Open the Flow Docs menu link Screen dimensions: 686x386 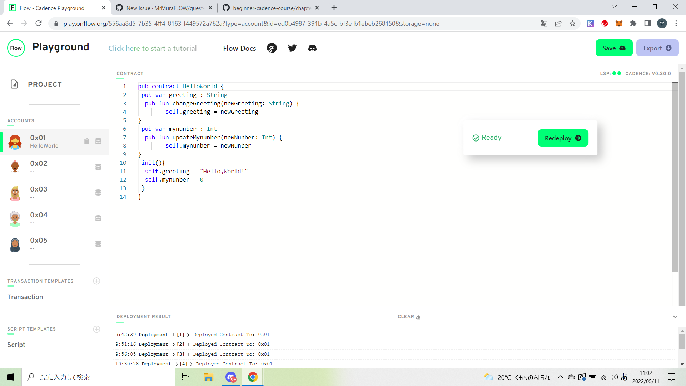[239, 48]
